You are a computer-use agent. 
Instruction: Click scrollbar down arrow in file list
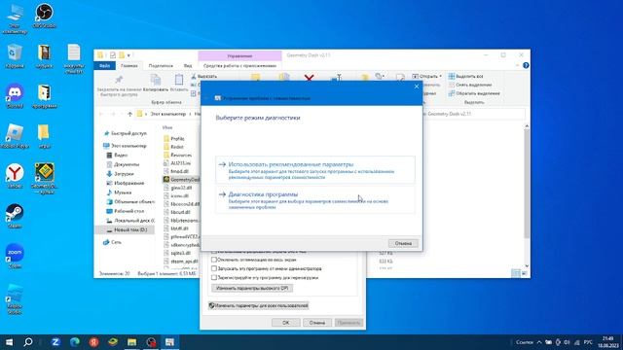click(x=527, y=266)
